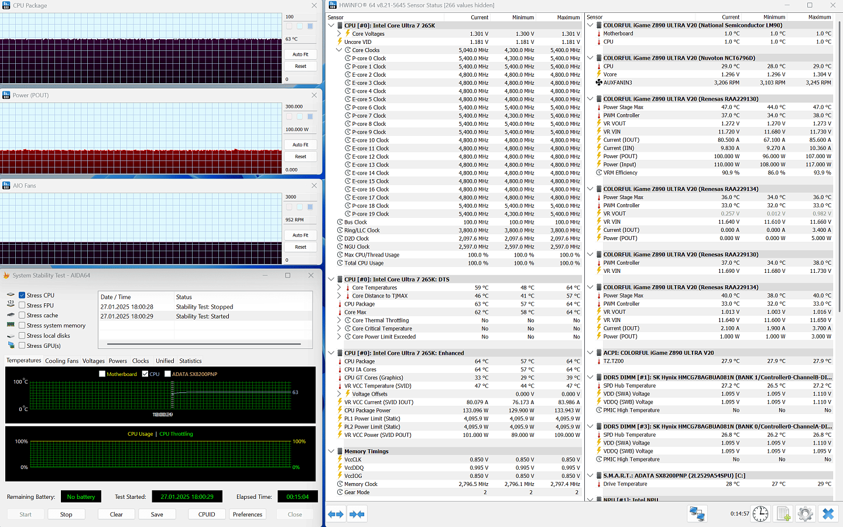Click Auto Fit in the CPU Package graph

300,54
